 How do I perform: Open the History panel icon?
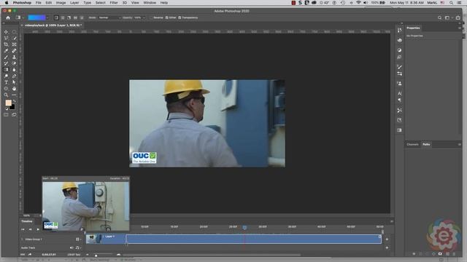pos(399,31)
